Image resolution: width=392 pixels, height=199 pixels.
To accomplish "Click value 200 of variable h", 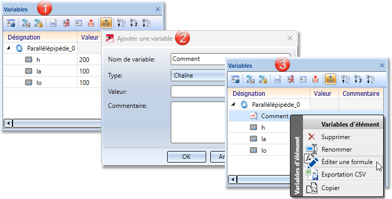I will (x=84, y=60).
